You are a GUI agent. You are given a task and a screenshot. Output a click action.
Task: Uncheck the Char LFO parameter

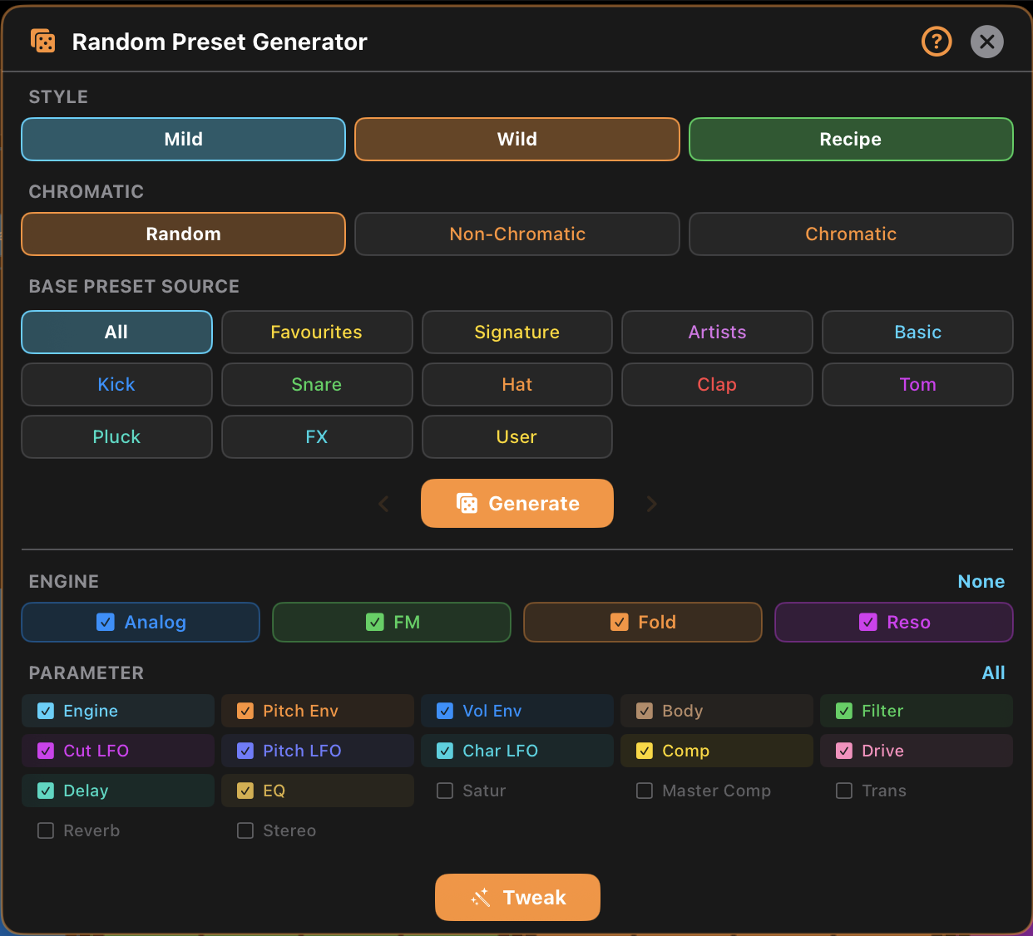(445, 751)
